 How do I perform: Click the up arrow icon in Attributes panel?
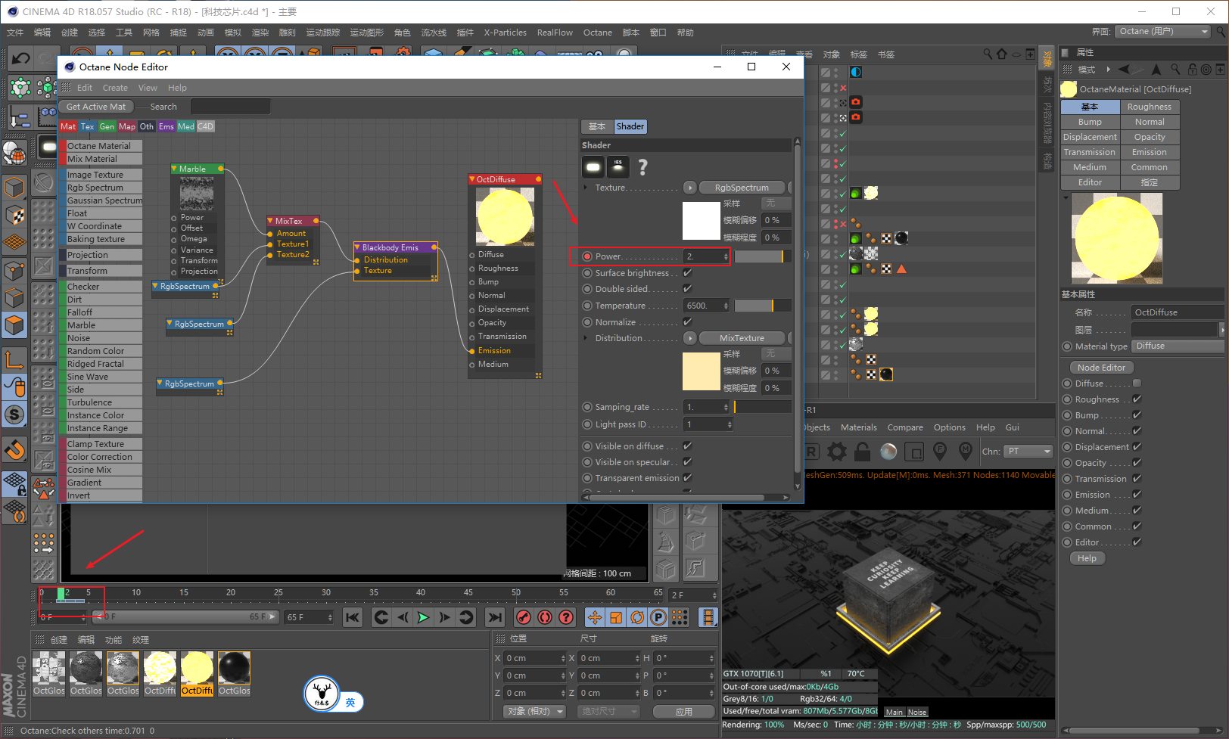(1156, 70)
